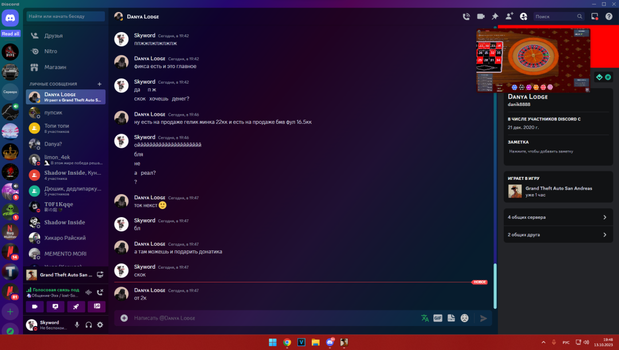Click the chat scrollbar
The image size is (619, 350).
click(x=495, y=286)
